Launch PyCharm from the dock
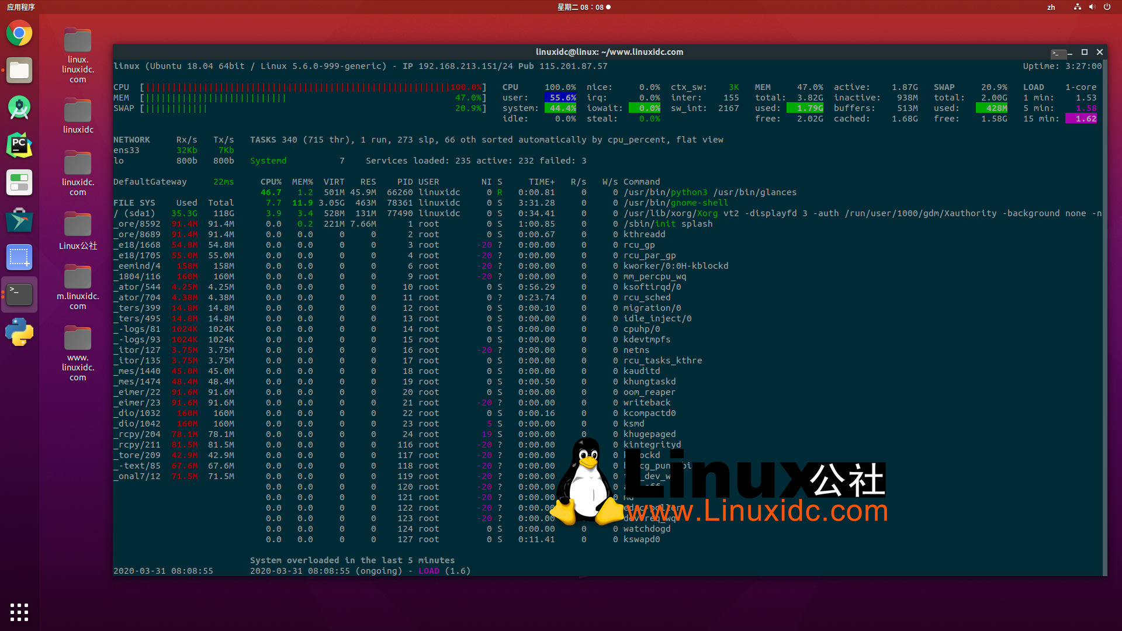Viewport: 1122px width, 631px height. tap(19, 145)
